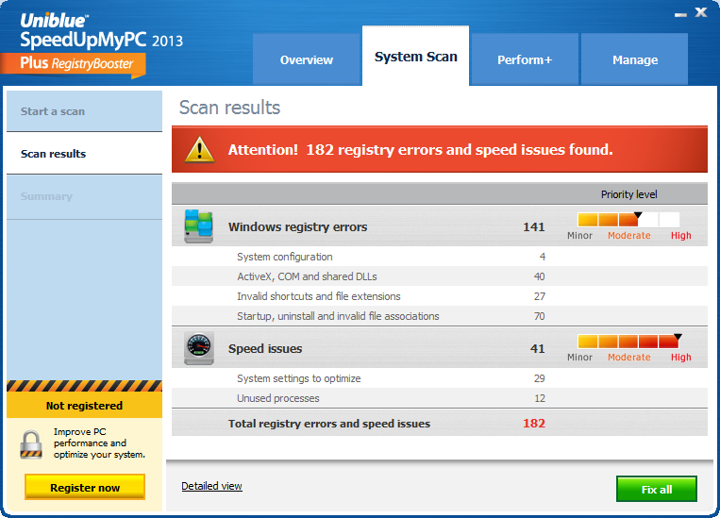Click the Speed issues speedometer icon
This screenshot has height=518, width=720.
[199, 348]
